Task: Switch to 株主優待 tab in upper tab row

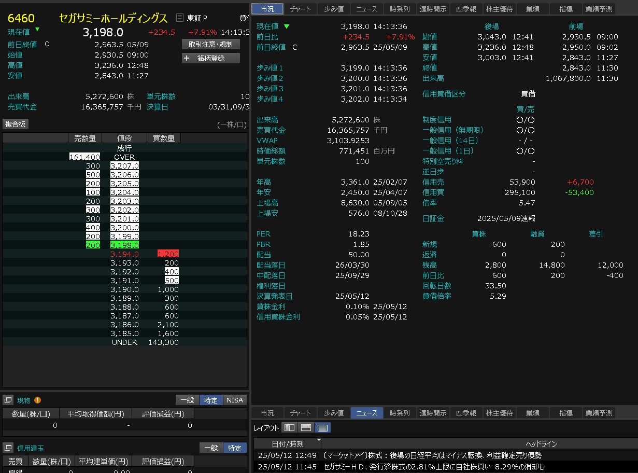Action: (499, 9)
